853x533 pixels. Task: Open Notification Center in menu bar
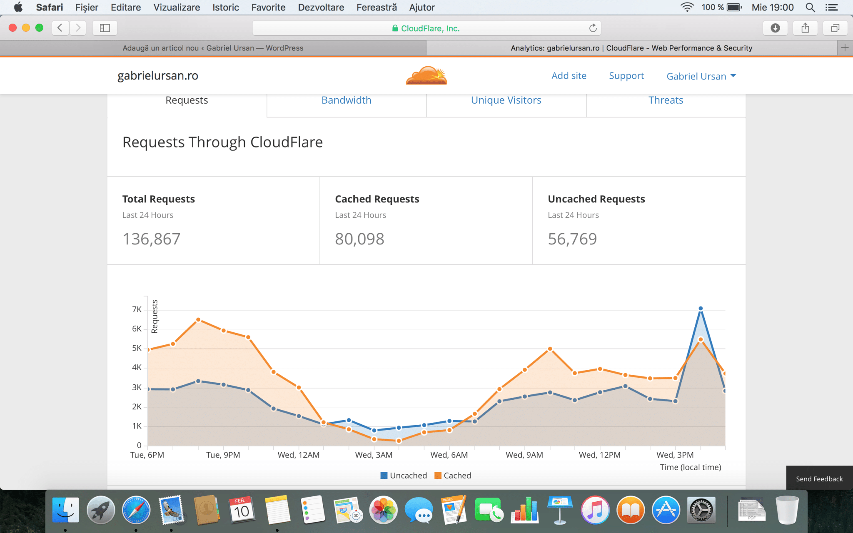832,7
